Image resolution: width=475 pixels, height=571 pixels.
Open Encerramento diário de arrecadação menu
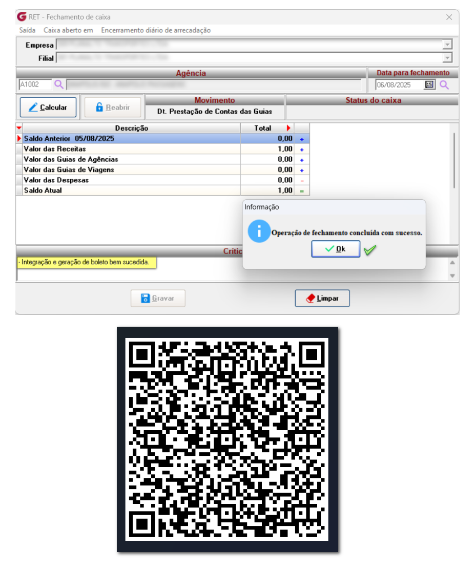point(156,30)
